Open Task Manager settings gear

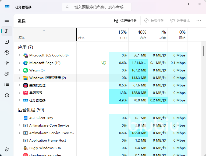tap(7, 149)
